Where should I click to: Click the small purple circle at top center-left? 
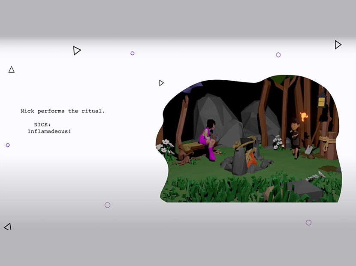(x=133, y=53)
